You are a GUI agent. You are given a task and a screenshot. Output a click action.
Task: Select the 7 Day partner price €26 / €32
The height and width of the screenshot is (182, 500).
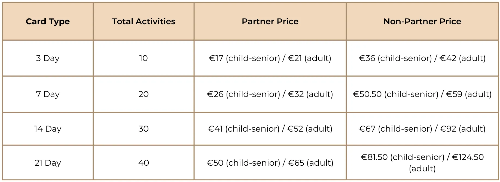coord(270,94)
